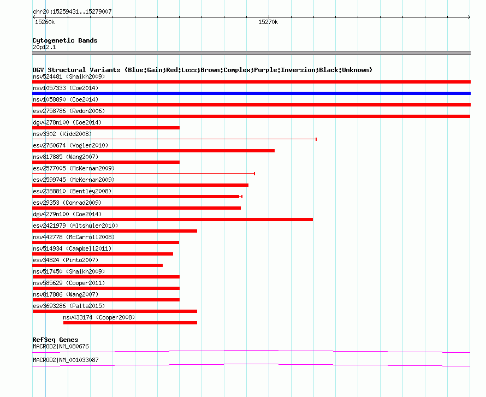
Task: Open the MACROD2|NM_001033087 gene label
Action: tap(66, 360)
